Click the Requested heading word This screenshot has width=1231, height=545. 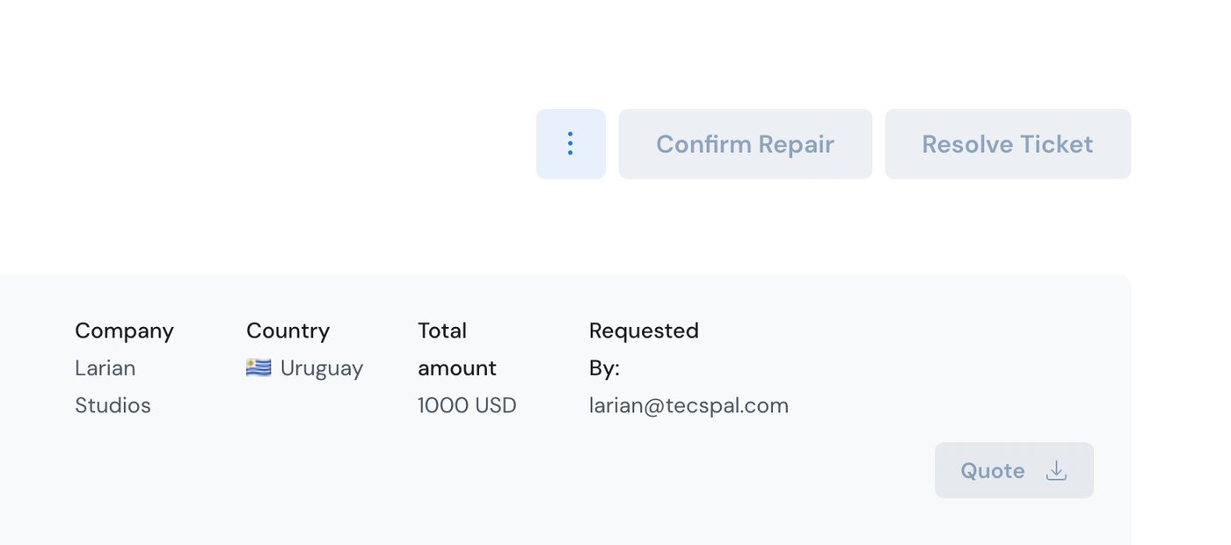pyautogui.click(x=644, y=331)
